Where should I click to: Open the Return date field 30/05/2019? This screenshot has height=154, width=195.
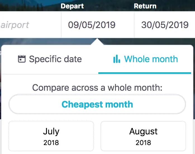[x=165, y=25]
